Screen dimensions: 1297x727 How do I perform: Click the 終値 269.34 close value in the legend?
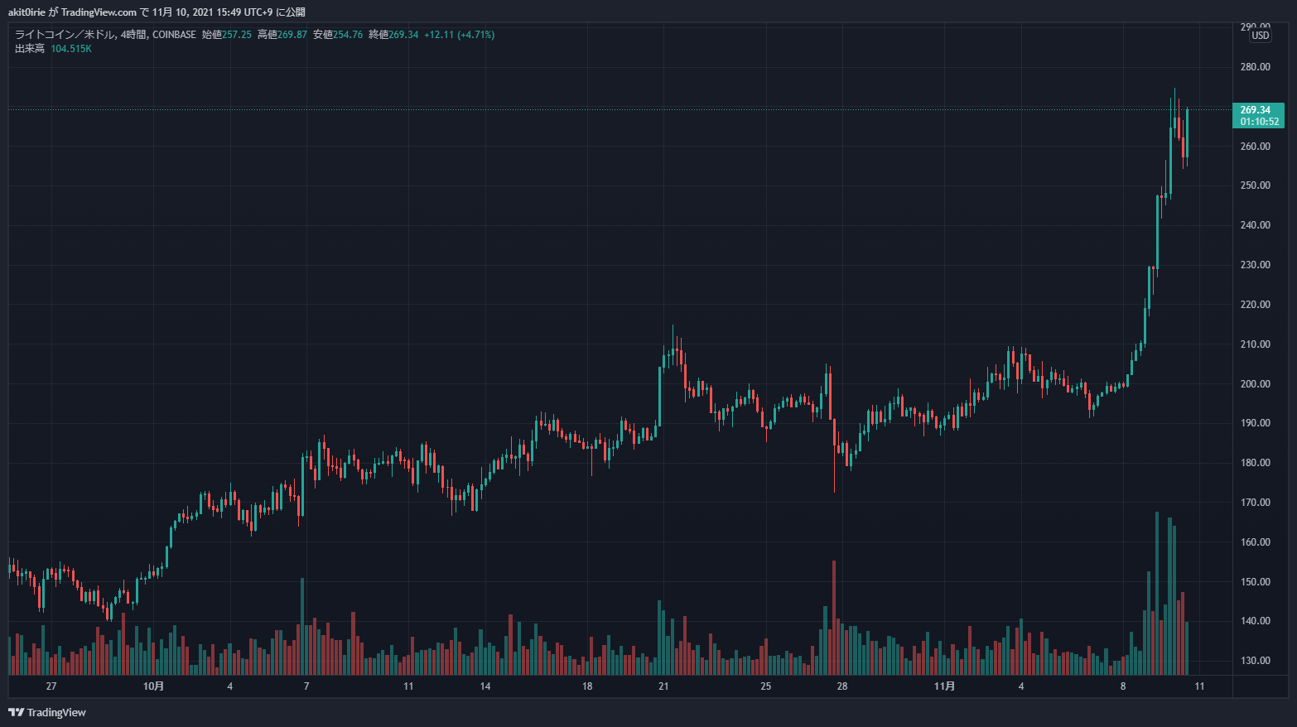(x=393, y=35)
